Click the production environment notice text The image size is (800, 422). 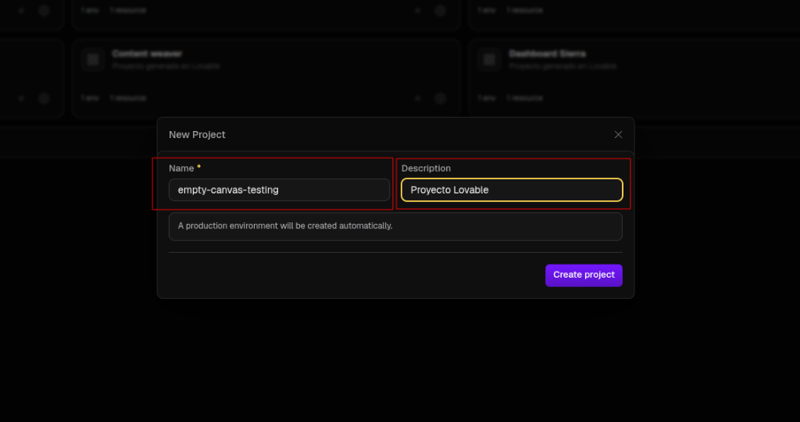pos(285,225)
